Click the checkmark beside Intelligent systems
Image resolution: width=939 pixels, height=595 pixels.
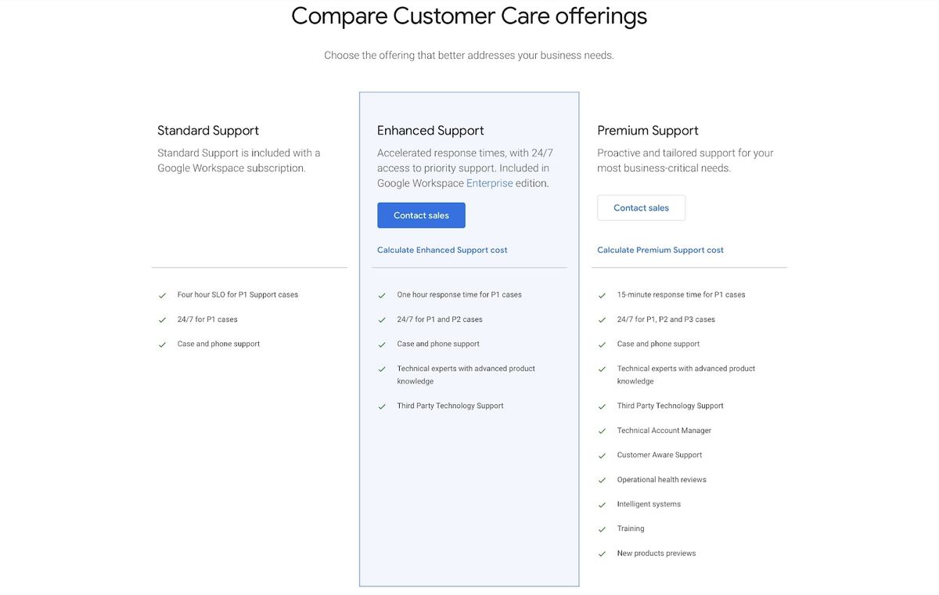pyautogui.click(x=603, y=503)
